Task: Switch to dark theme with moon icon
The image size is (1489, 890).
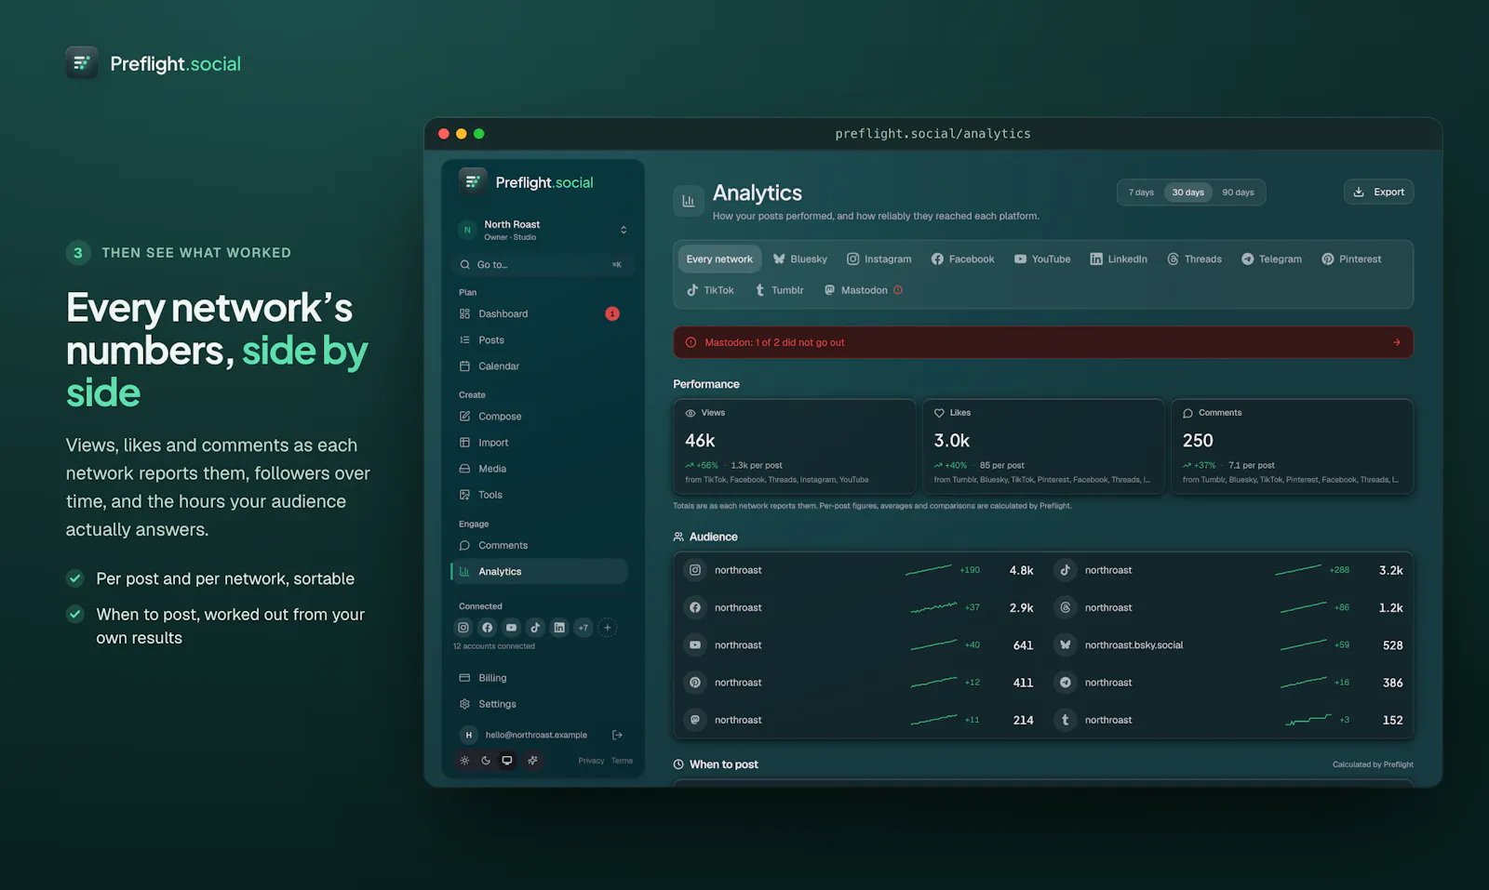Action: [x=486, y=760]
